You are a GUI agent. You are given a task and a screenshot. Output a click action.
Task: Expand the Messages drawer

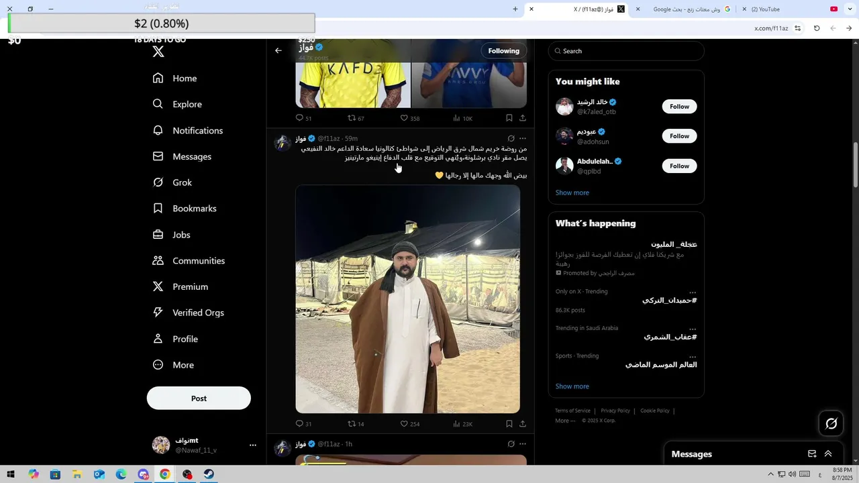point(828,454)
